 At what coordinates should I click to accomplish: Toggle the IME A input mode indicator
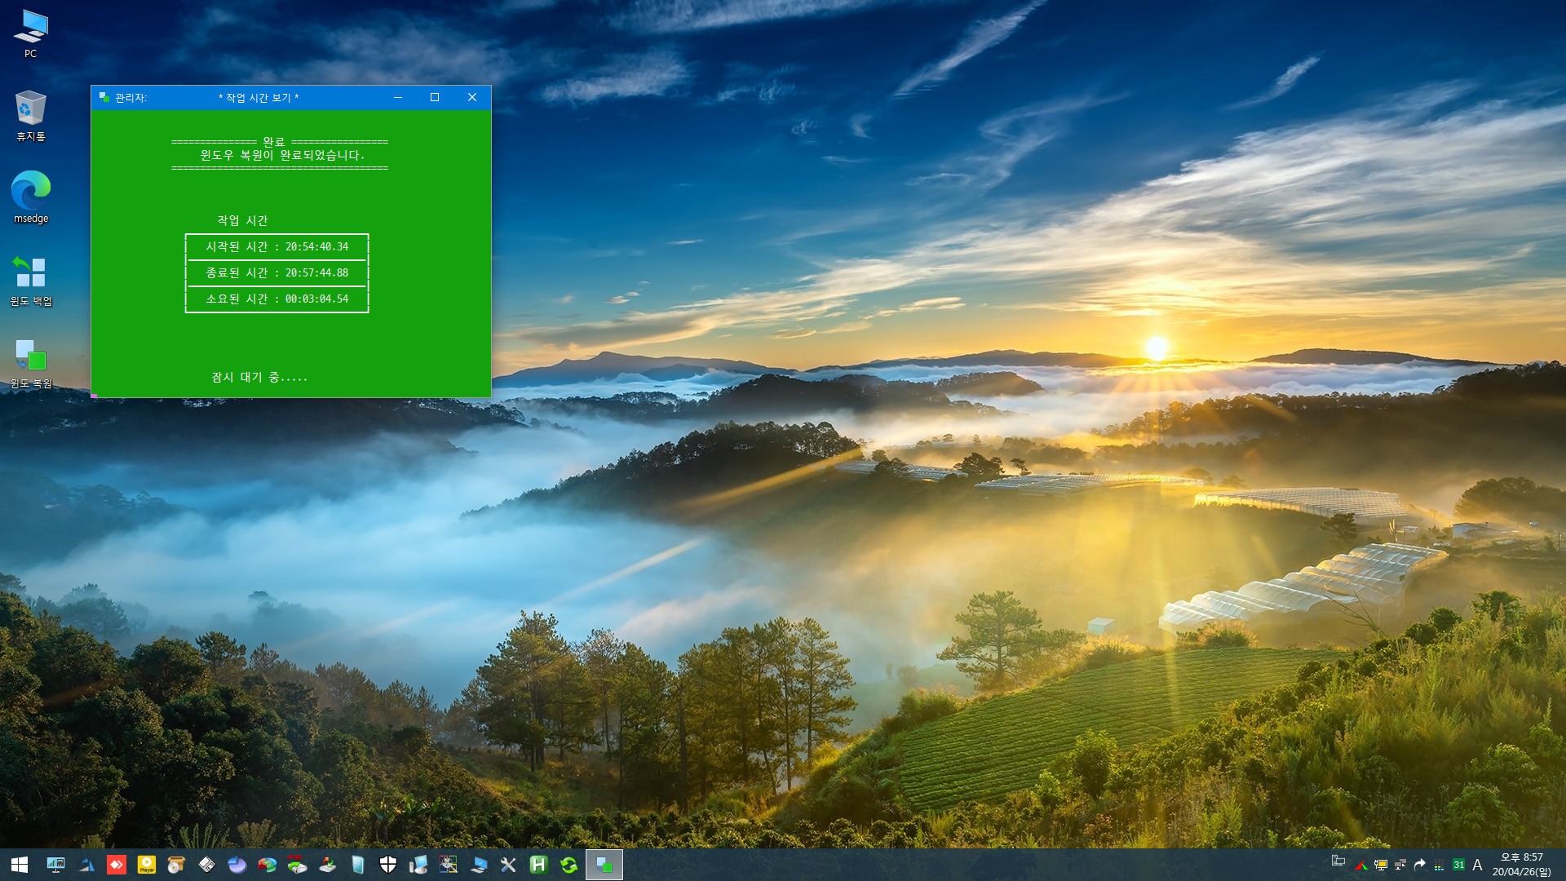1477,865
